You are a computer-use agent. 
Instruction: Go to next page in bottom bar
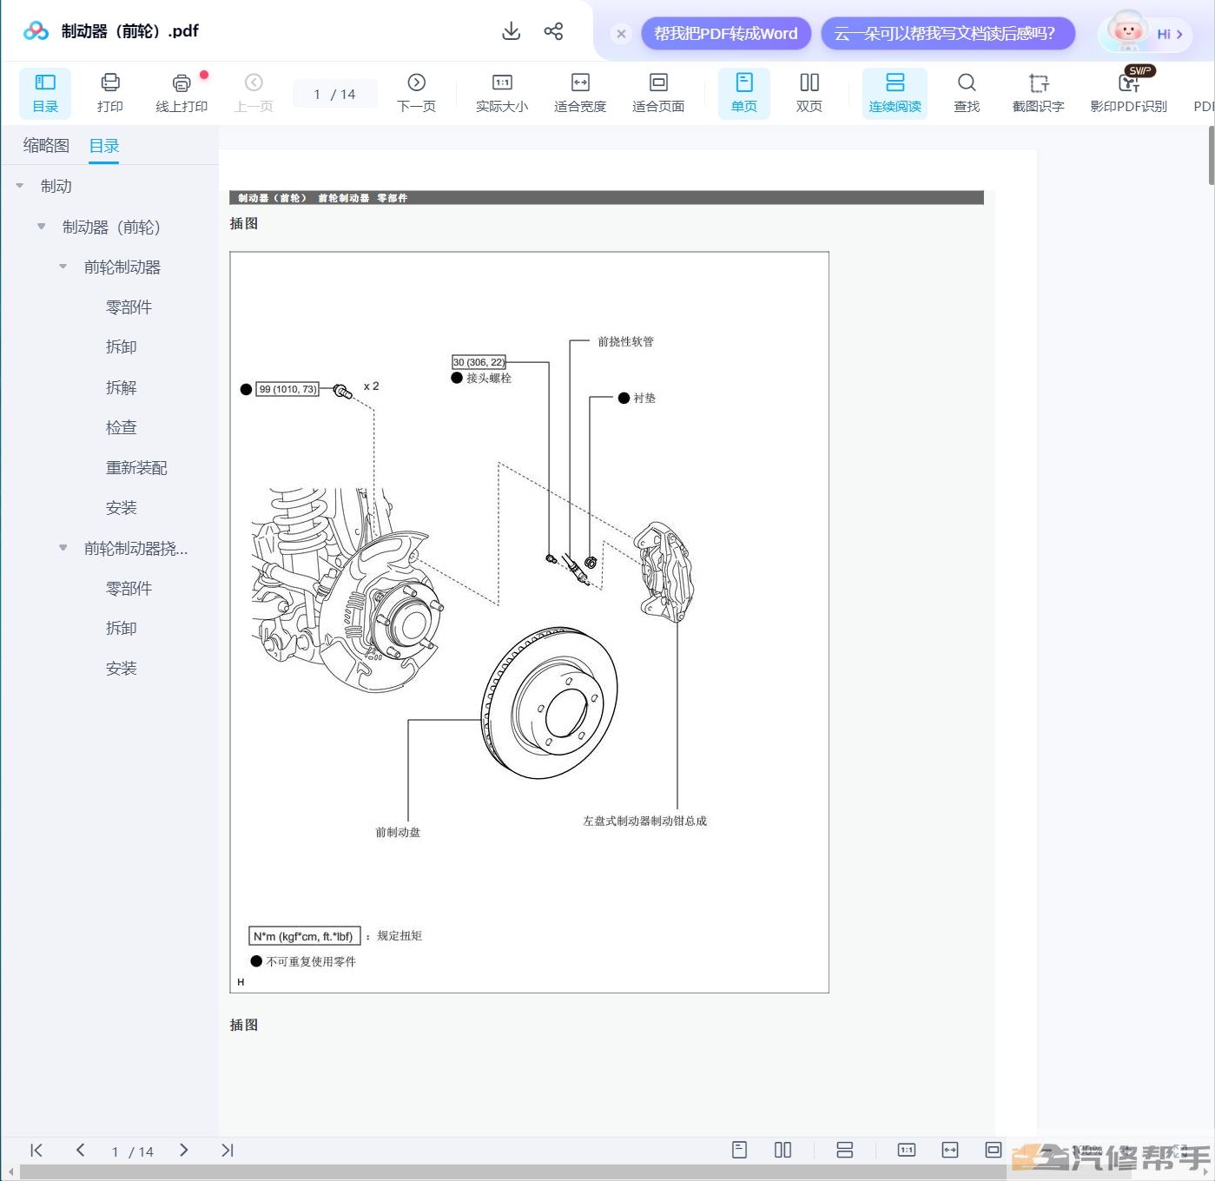tap(183, 1150)
